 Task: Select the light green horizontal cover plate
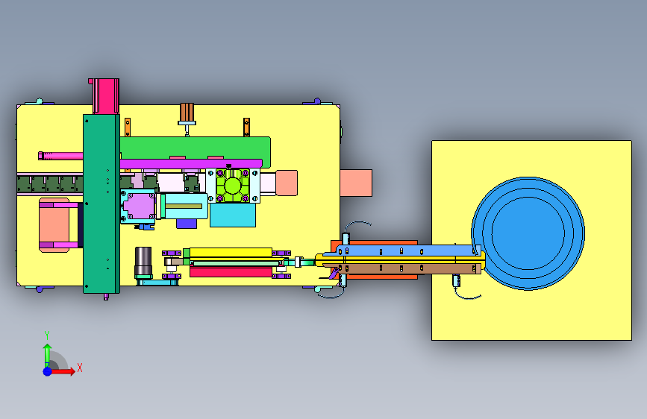(196, 147)
